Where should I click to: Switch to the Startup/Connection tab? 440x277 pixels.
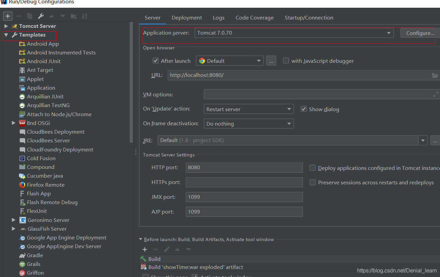tap(309, 18)
